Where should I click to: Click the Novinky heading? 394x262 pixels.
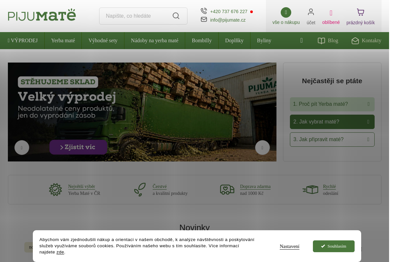coord(194,228)
